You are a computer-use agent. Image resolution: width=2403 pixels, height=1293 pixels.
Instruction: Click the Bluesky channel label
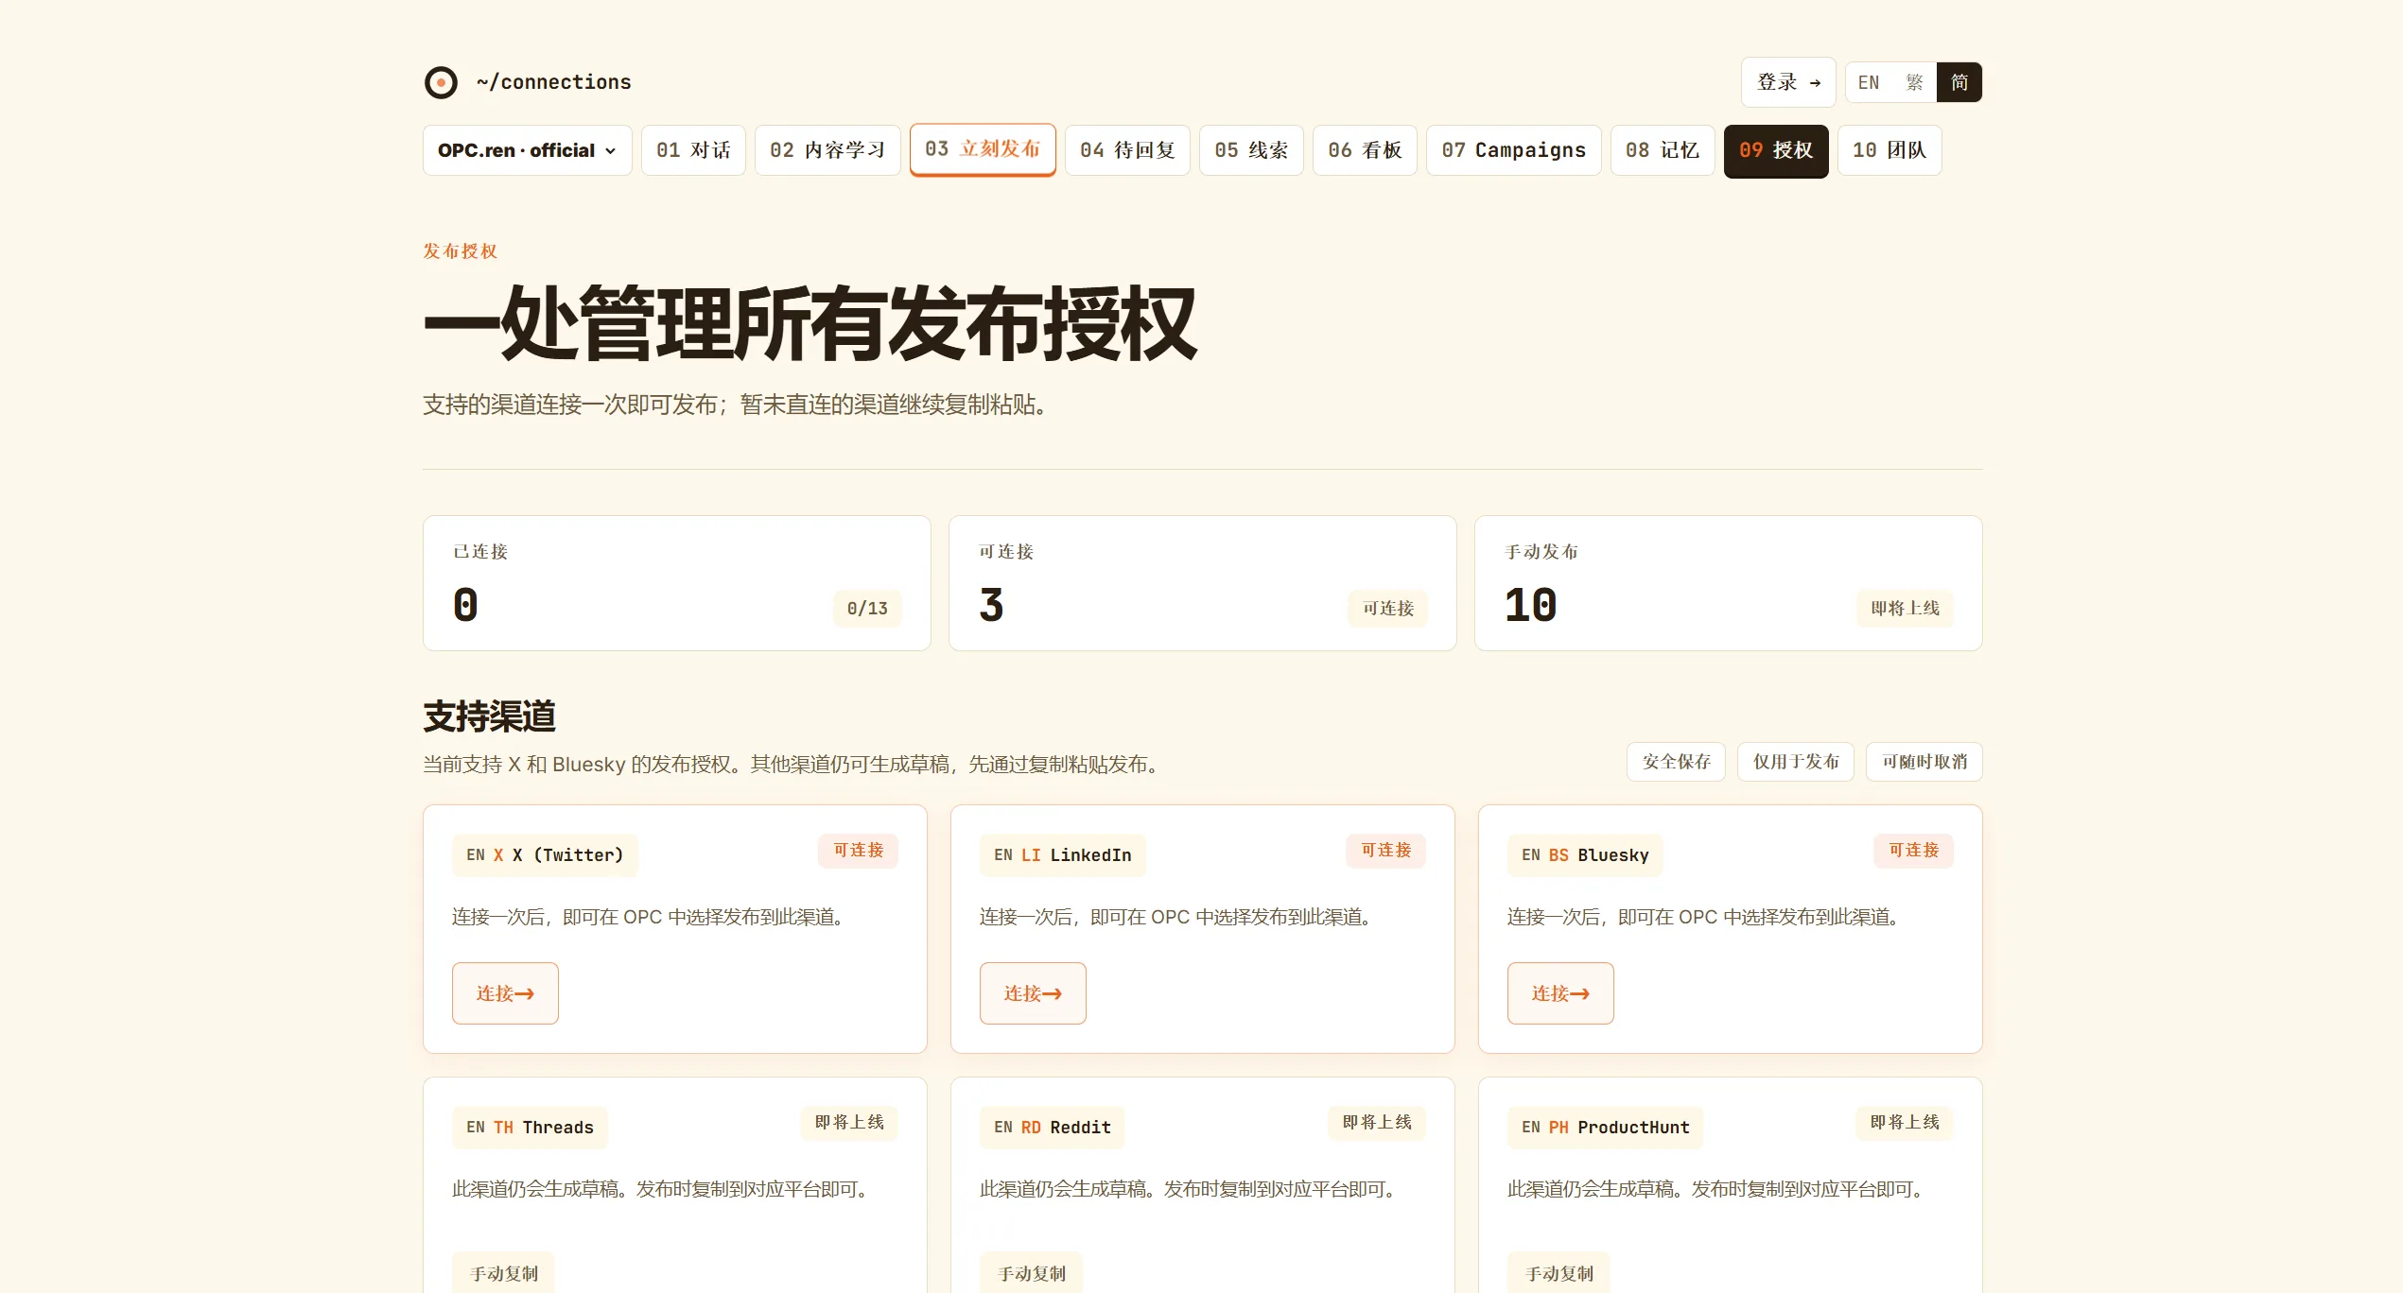pos(1585,855)
